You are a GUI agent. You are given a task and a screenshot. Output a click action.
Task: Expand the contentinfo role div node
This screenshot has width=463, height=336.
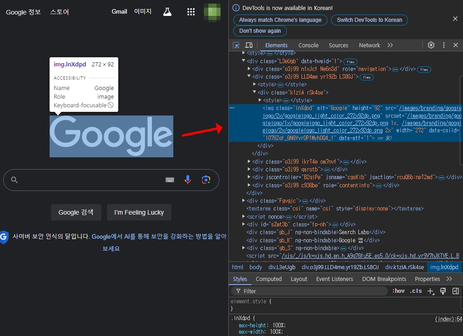[x=249, y=185]
